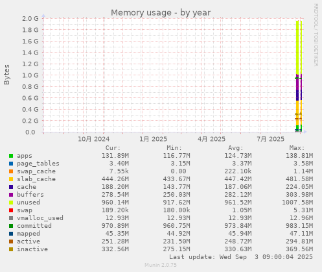Click the 'Max:' column header
322x272 pixels.
coord(297,148)
